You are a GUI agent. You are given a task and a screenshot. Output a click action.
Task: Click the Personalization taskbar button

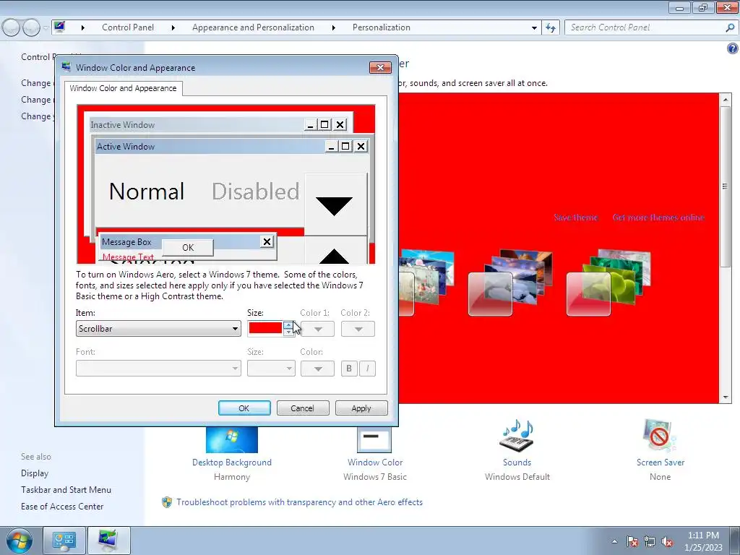click(x=108, y=541)
